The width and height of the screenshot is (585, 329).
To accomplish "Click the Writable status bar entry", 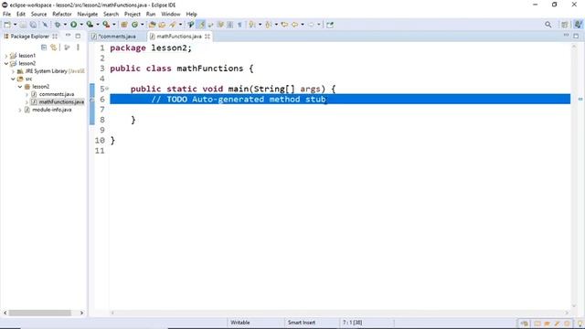I will (239, 323).
